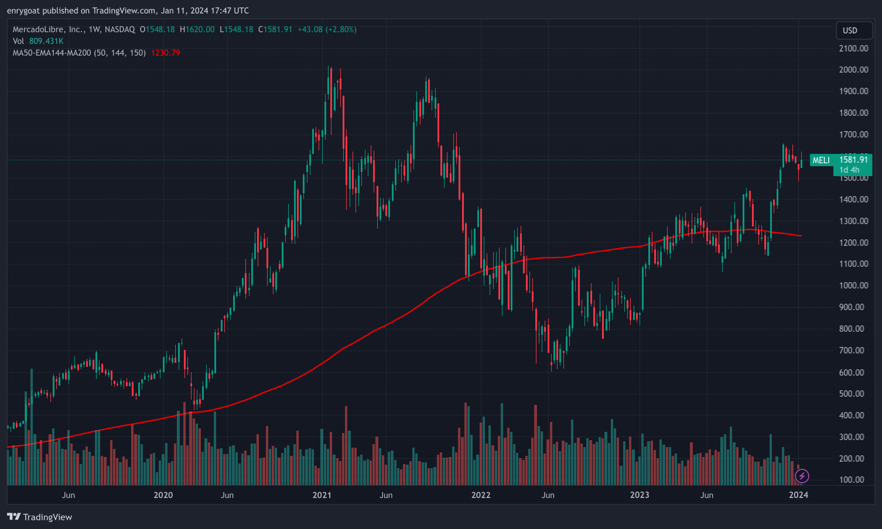The image size is (882, 529).
Task: Click the indicator value 1230.79
Action: [166, 53]
